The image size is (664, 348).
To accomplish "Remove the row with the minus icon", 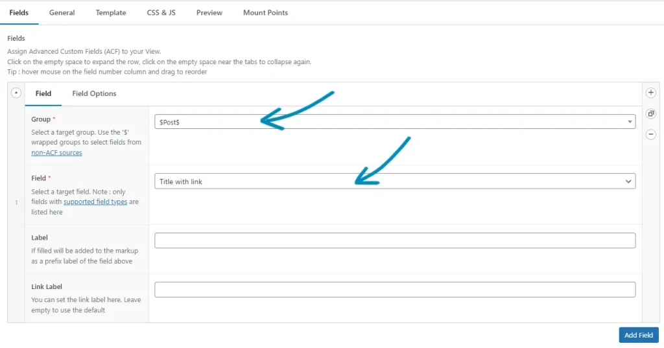I will pos(651,135).
